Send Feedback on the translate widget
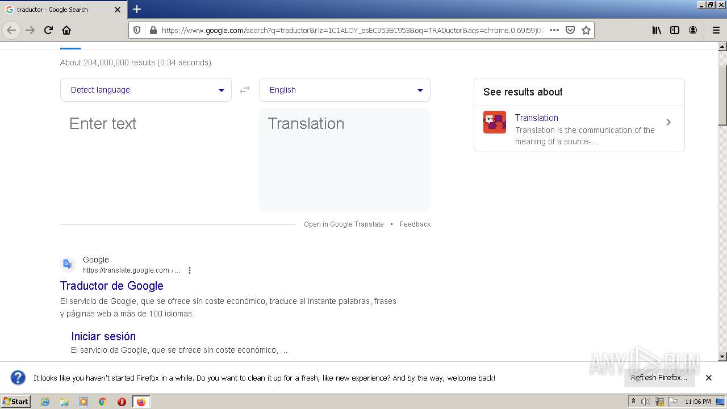727x409 pixels. (415, 224)
